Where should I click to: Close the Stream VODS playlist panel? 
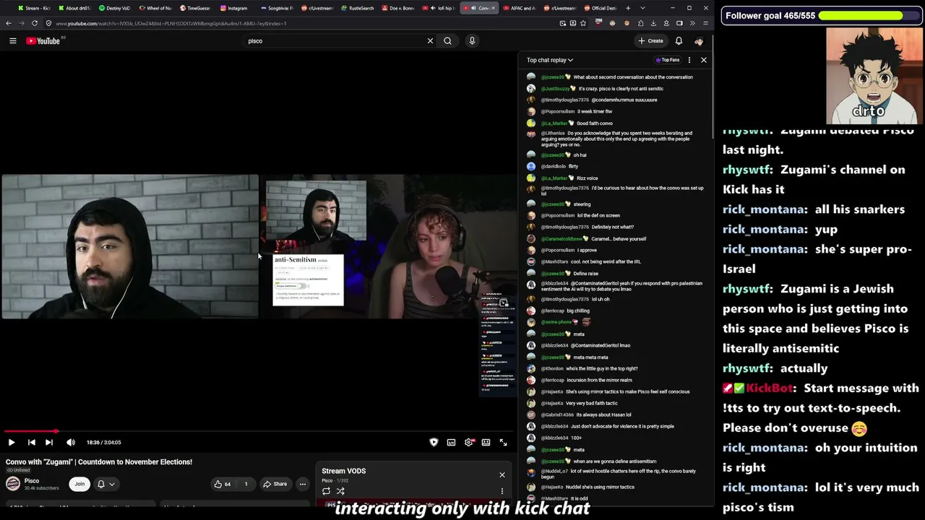pos(502,474)
